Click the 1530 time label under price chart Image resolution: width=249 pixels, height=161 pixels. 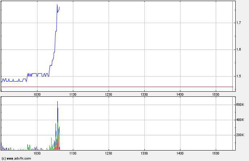pyautogui.click(x=216, y=94)
